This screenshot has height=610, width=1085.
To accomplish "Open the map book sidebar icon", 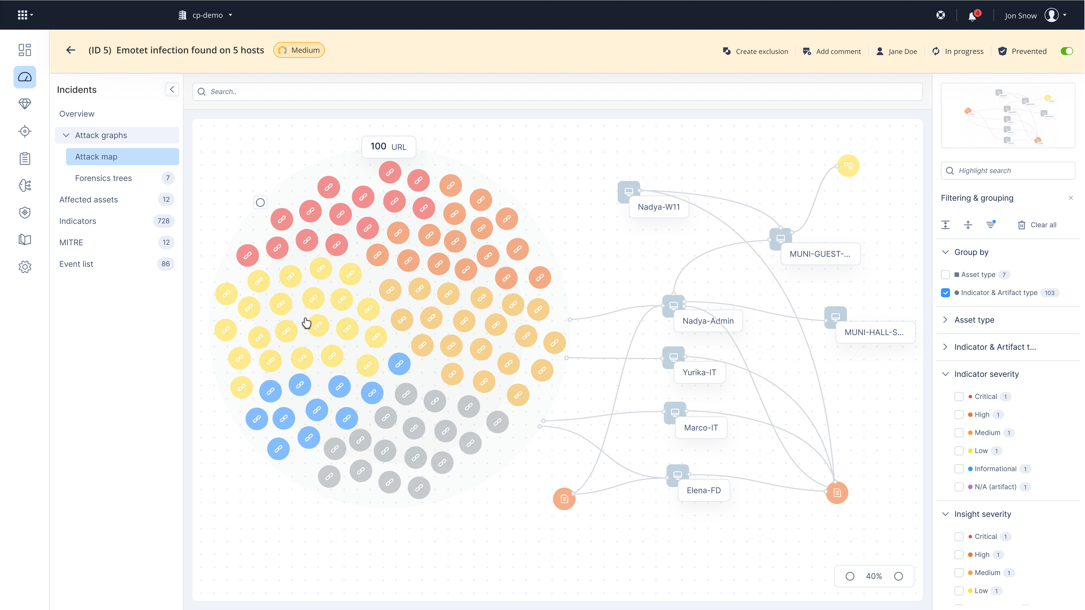I will coord(25,240).
